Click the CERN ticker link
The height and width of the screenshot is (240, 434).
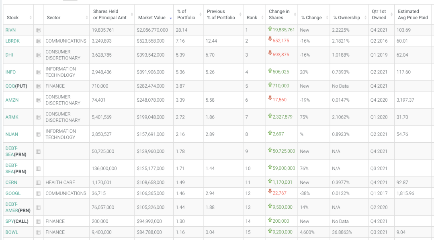(x=11, y=183)
